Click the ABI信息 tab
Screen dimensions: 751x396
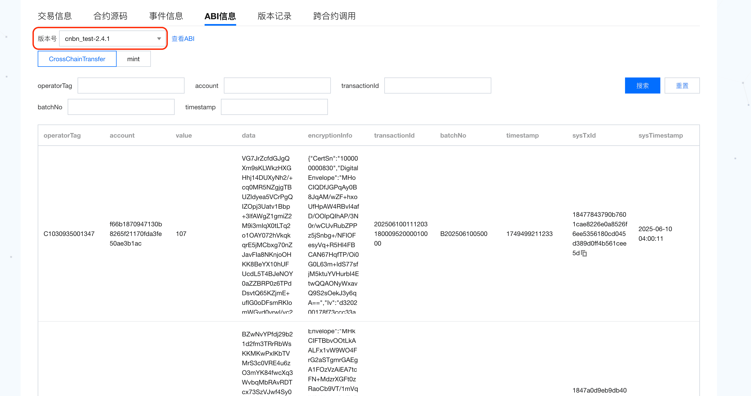tap(220, 16)
